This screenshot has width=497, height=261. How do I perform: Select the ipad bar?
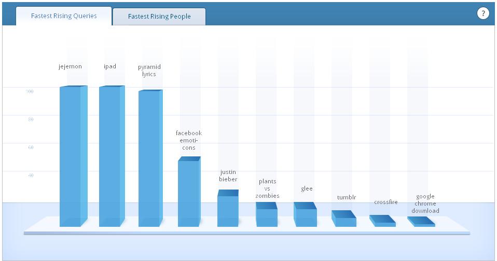click(111, 155)
